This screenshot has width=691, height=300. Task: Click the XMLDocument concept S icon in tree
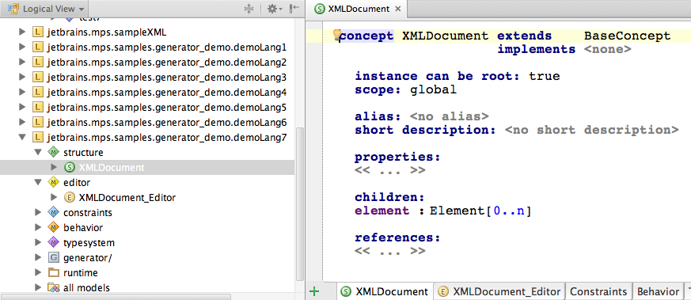point(70,167)
